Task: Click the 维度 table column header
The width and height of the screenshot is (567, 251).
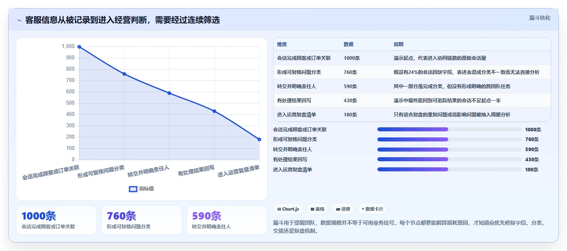Action: click(282, 44)
